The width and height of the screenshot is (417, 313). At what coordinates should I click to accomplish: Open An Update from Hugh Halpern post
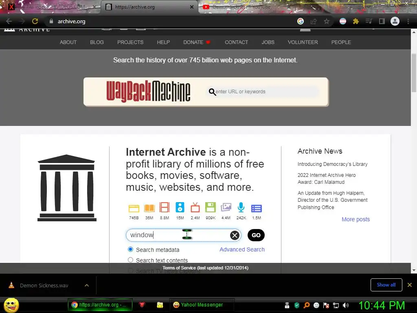(x=332, y=200)
